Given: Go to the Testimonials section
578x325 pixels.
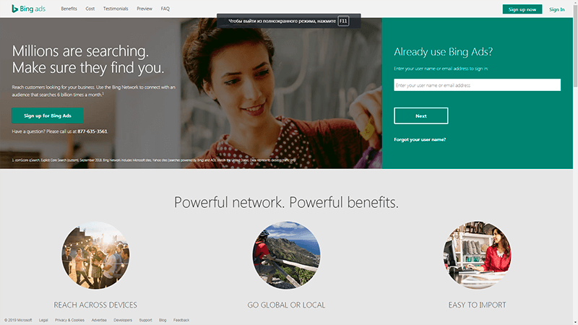Looking at the screenshot, I should (x=116, y=9).
